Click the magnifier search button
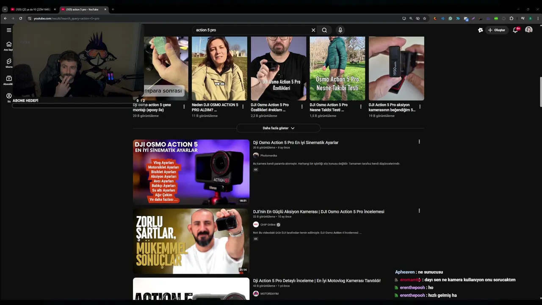 [x=324, y=30]
